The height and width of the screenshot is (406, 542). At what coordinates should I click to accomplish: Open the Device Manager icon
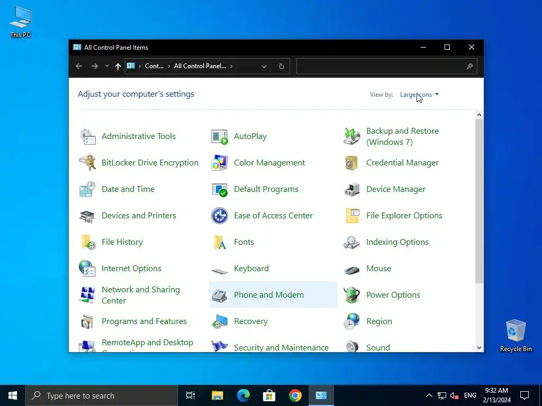tap(352, 189)
